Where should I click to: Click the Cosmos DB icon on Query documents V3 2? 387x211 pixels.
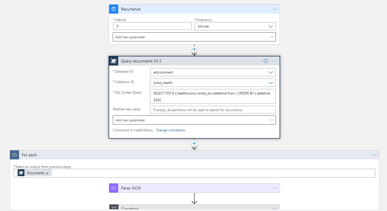click(x=113, y=61)
